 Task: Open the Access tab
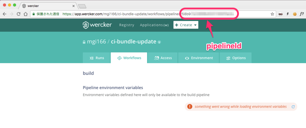pos(163,58)
